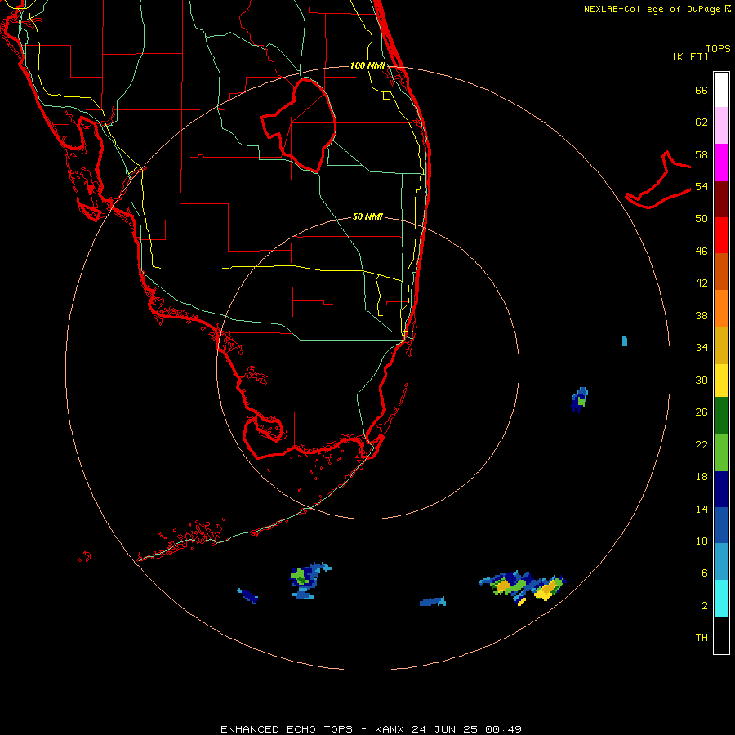Click the 46 legend value

click(702, 252)
